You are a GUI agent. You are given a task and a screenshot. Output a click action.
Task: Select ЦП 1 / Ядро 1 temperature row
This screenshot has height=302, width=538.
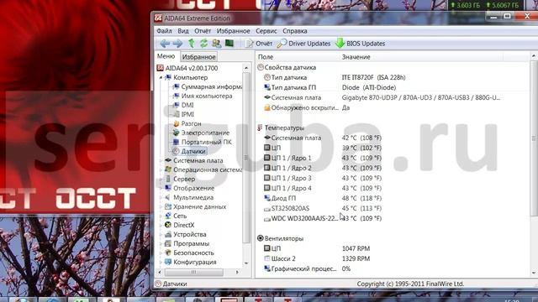click(x=393, y=159)
